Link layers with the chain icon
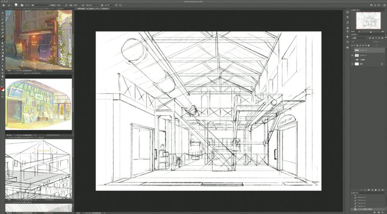Image resolution: width=387 pixels, height=214 pixels. 361,190
